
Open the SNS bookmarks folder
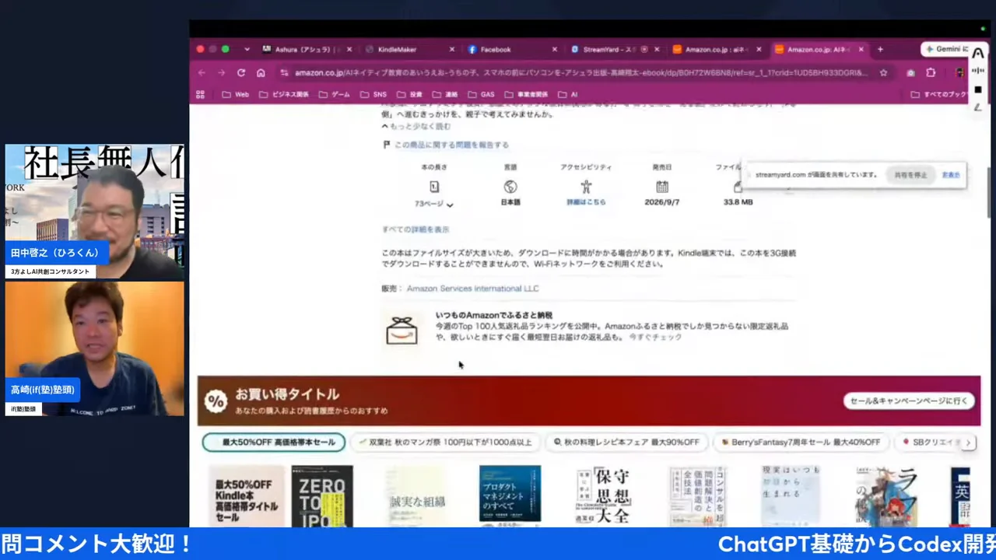tap(373, 94)
